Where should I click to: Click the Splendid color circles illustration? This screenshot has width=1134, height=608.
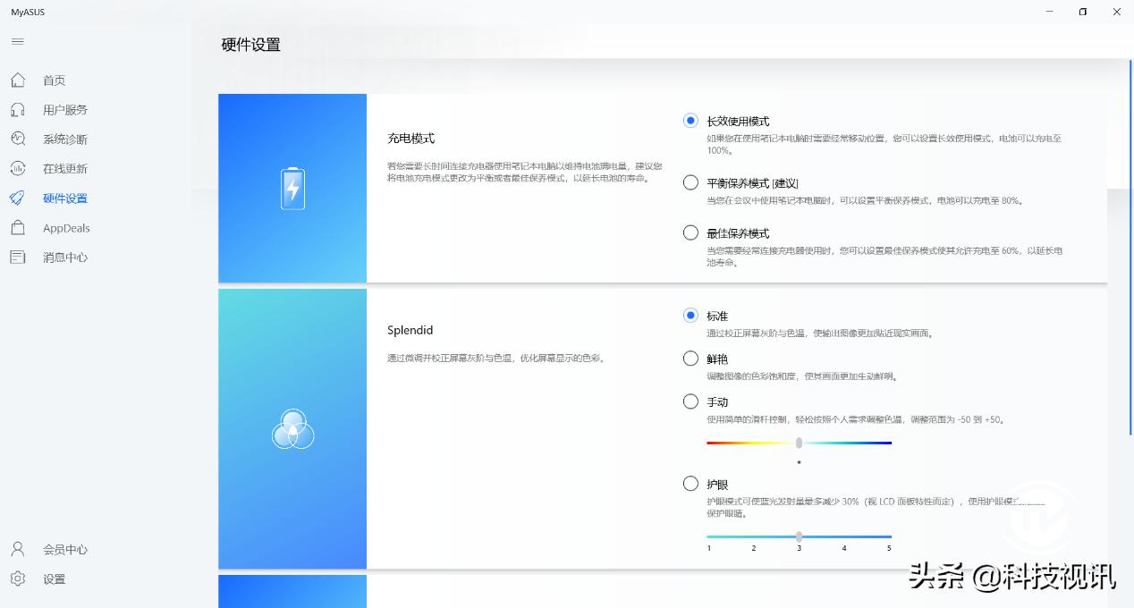pos(292,429)
